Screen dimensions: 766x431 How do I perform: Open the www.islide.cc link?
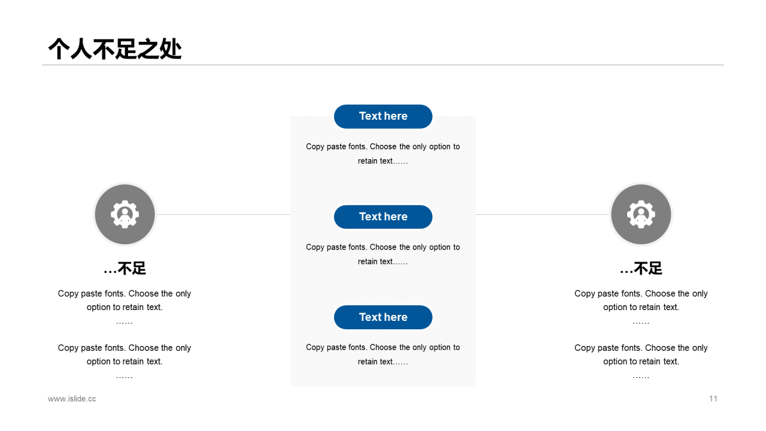[x=72, y=399]
